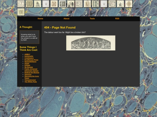The image size is (157, 117).
Task: Open Storming the Ivory Tower link
Action: (x=32, y=77)
